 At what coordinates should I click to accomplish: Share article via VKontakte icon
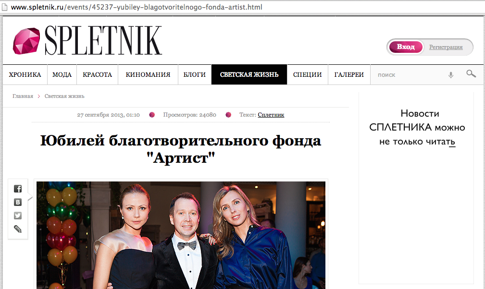point(18,202)
